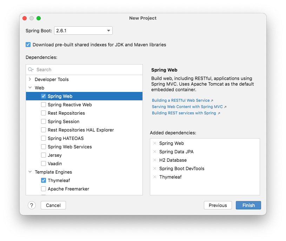Viewport: 286px width, 241px height.
Task: Expand the Developer Tools category
Action: pyautogui.click(x=30, y=79)
